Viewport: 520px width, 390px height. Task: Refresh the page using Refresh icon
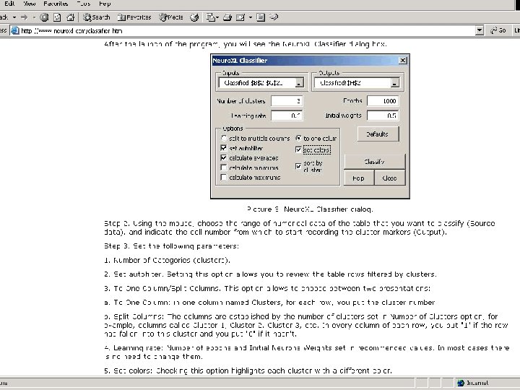57,17
